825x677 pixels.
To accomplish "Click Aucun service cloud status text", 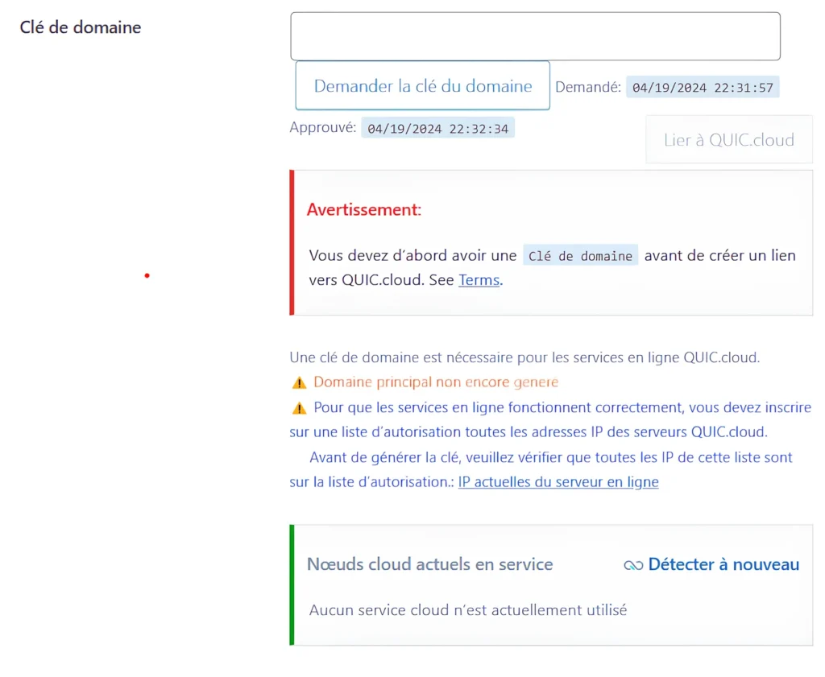I will click(x=467, y=609).
